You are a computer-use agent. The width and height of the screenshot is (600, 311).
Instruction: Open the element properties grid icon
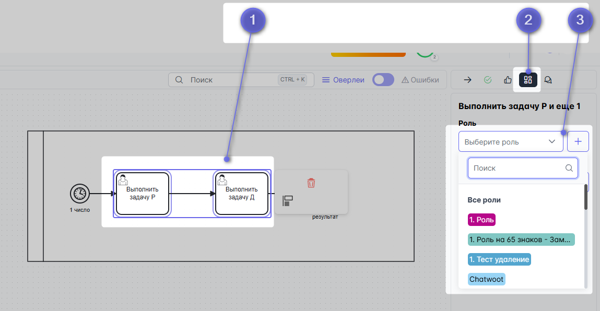(x=528, y=80)
